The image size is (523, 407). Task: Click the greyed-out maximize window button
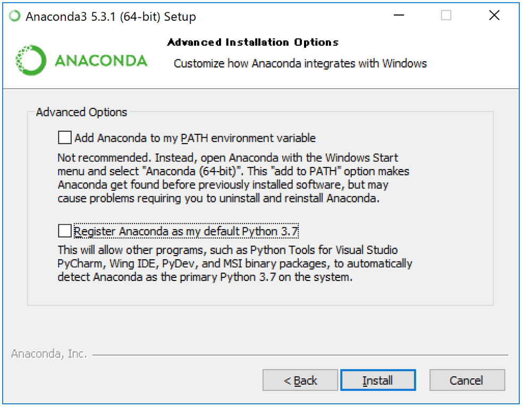point(446,16)
